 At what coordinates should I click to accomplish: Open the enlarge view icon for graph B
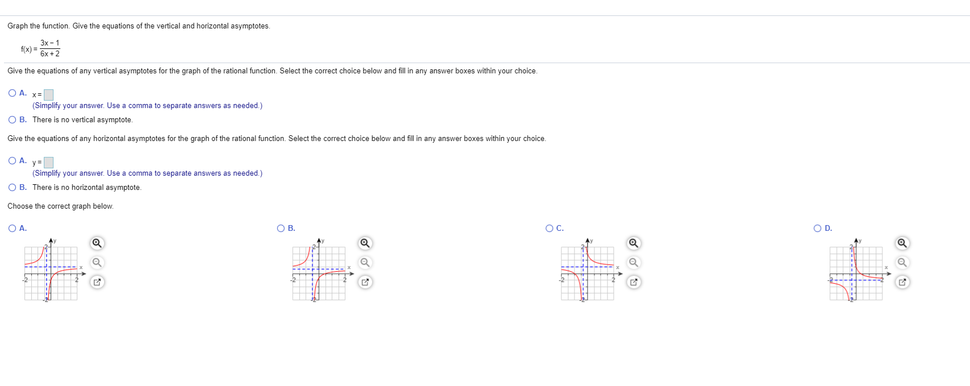pos(365,282)
